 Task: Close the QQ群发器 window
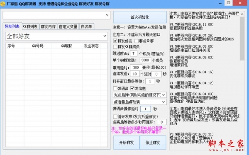pos(240,3)
